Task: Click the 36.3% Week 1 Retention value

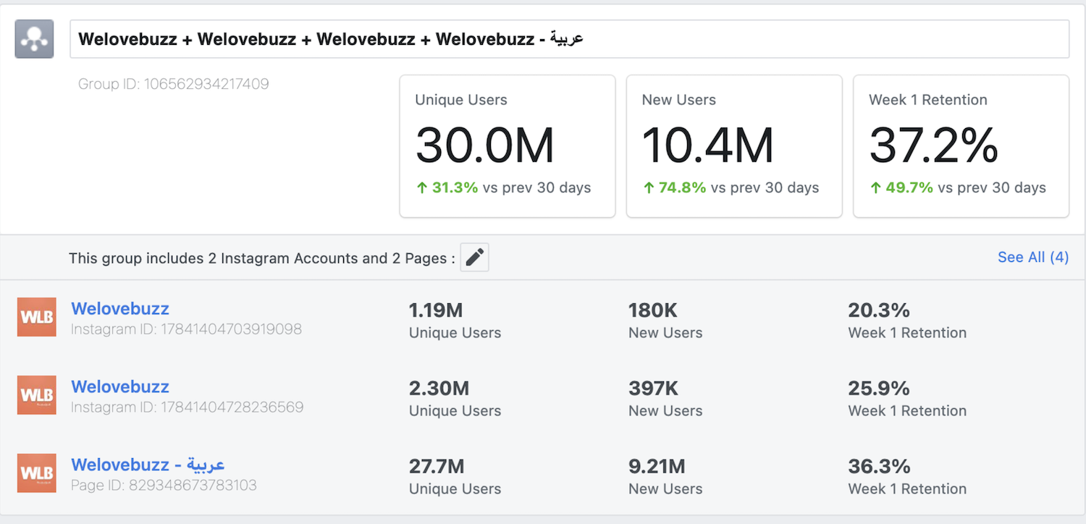Action: pos(879,466)
